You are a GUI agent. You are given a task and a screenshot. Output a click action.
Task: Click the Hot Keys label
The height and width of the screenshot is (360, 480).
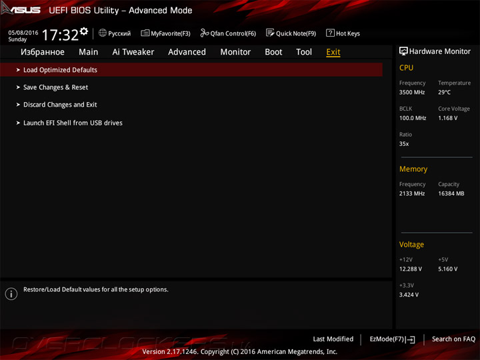tap(348, 33)
